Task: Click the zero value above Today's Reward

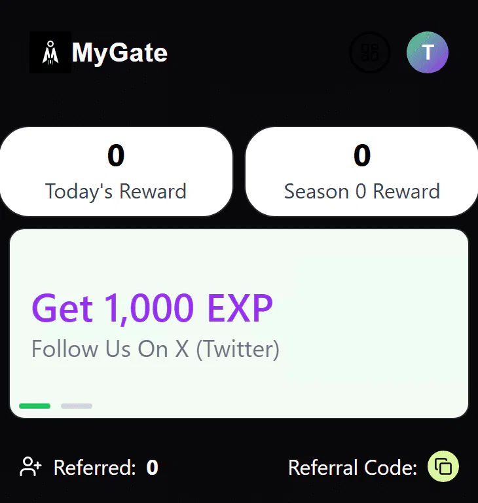Action: 116,156
